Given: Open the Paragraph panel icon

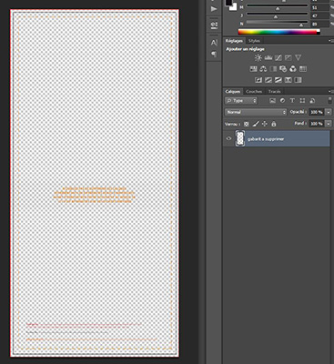Looking at the screenshot, I should [214, 54].
